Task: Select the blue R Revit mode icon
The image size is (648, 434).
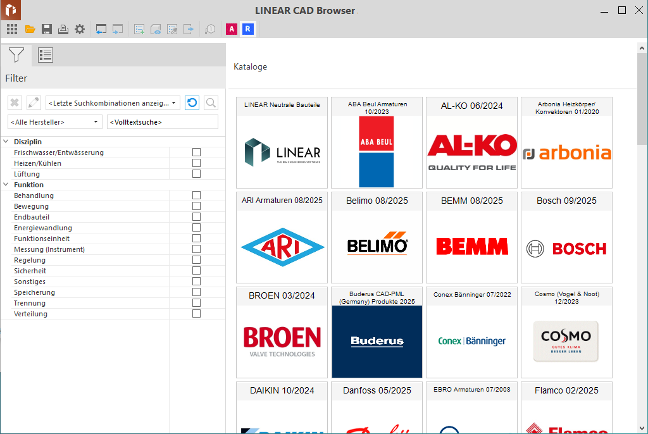Action: pyautogui.click(x=248, y=29)
